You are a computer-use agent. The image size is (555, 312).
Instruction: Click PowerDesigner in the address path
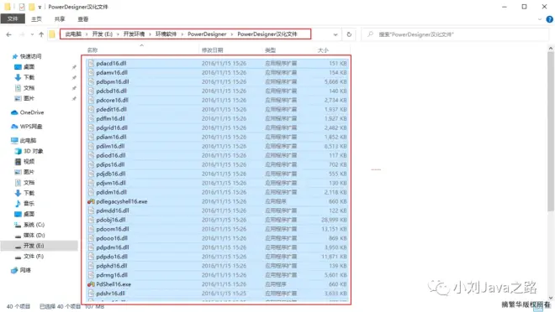[x=207, y=34]
